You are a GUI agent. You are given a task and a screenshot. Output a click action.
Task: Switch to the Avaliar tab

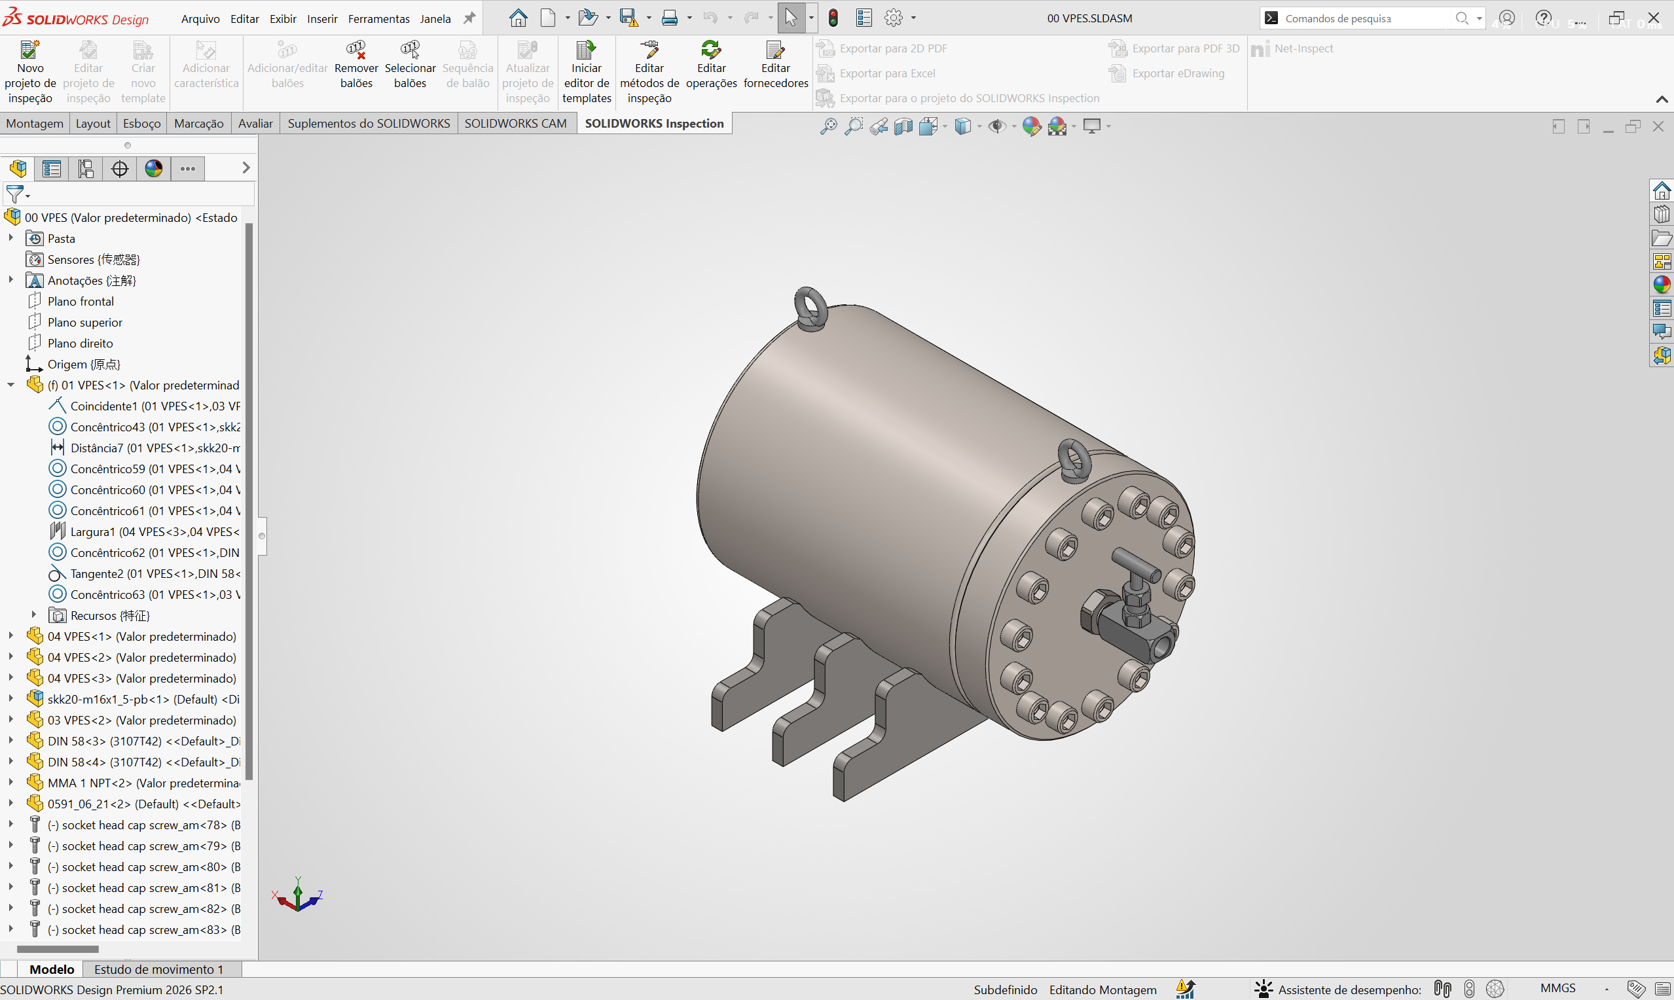tap(255, 123)
